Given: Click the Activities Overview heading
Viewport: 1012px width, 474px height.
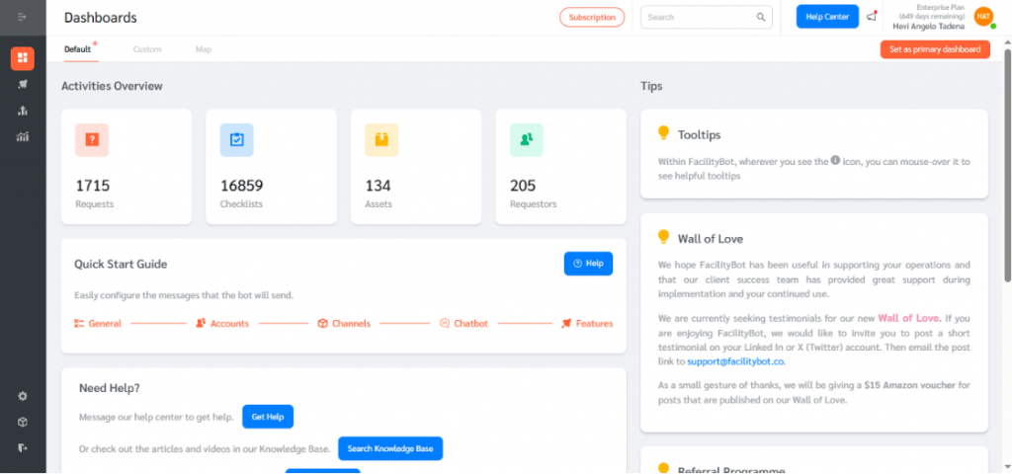Looking at the screenshot, I should tap(112, 86).
